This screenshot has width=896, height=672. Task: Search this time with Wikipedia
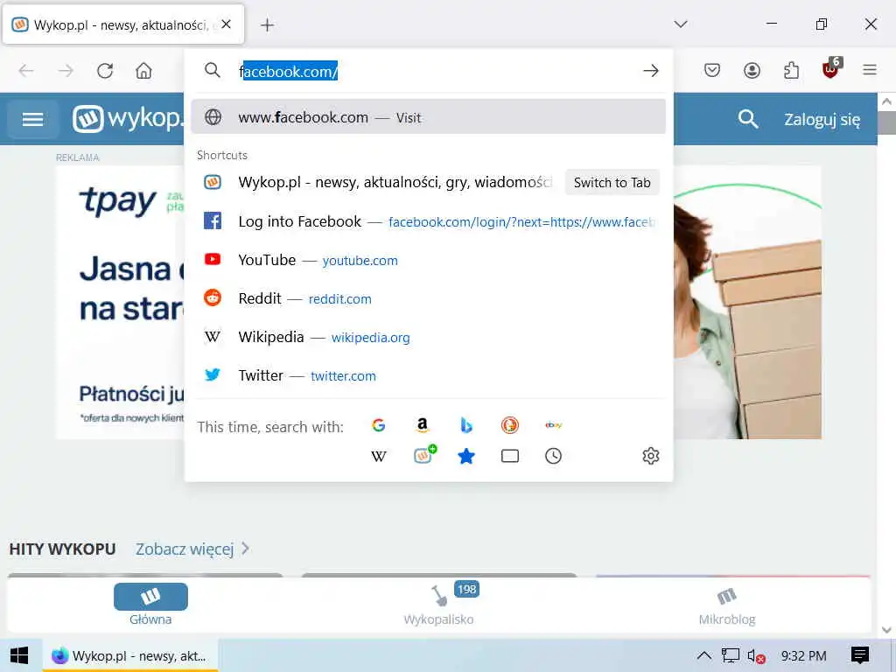[378, 456]
